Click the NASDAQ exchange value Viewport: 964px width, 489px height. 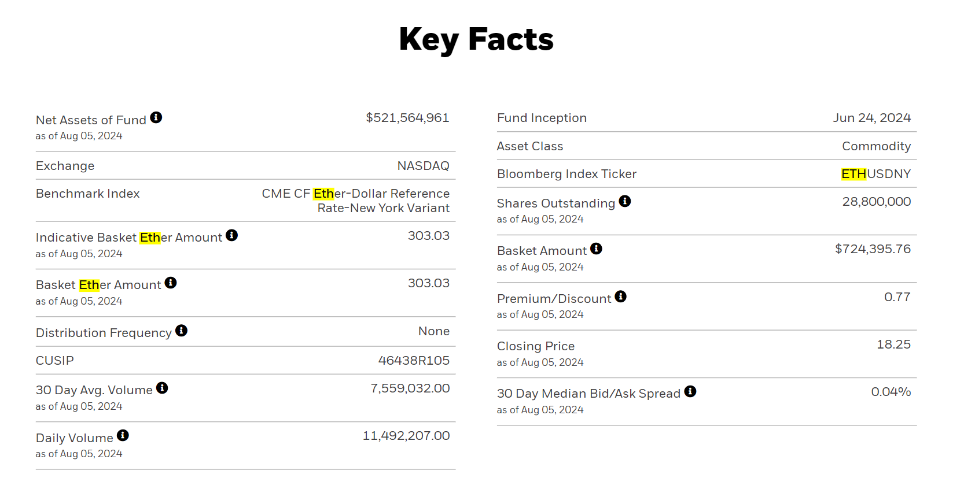423,166
